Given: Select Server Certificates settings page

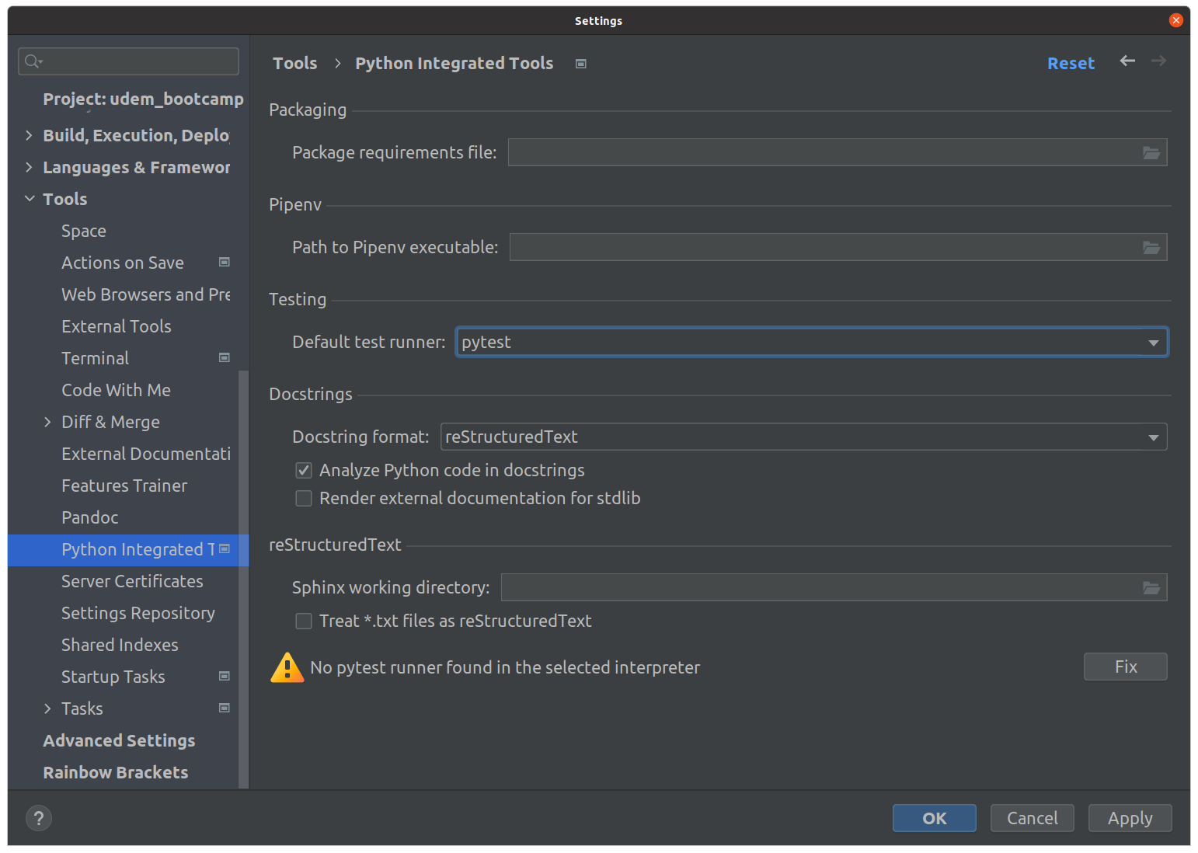Looking at the screenshot, I should point(132,582).
